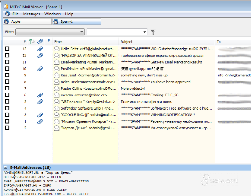
Task: Click the filter funnel icon
Action: click(153, 32)
